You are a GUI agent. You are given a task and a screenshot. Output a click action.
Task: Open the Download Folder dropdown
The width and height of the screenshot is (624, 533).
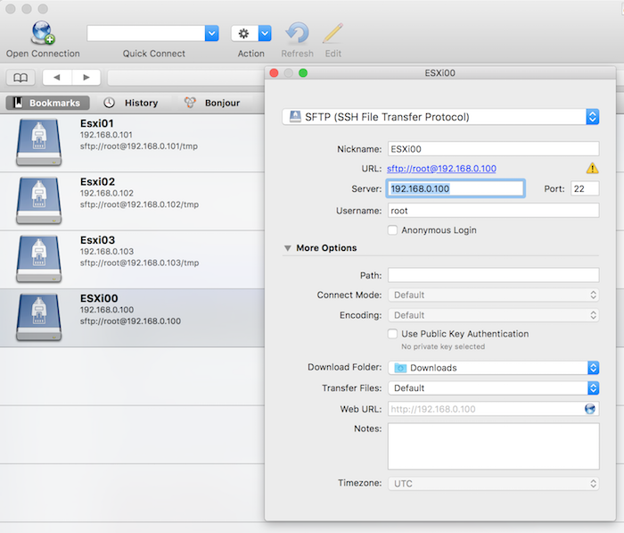pos(493,368)
